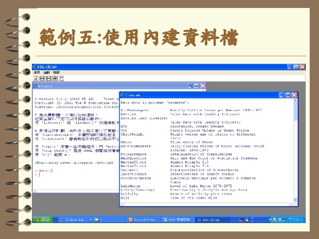The width and height of the screenshot is (319, 239).
Task: Click the input method icon beside keyboard icon
Action: [x=247, y=220]
